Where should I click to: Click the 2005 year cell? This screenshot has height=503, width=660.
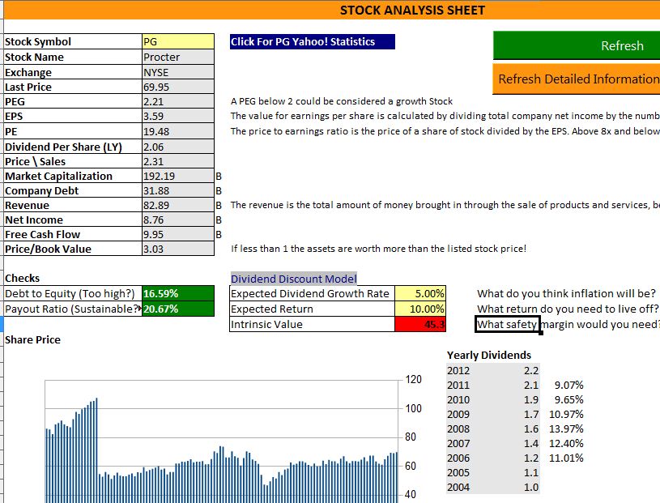coord(458,473)
